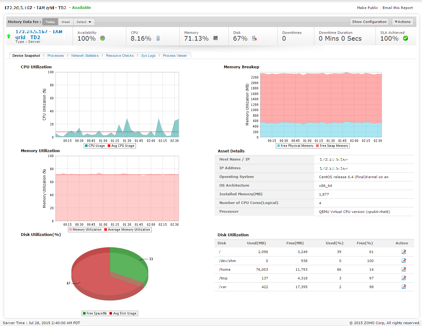Switch to Network Statistics tab
Viewport: 422px width, 326px height.
[85, 56]
